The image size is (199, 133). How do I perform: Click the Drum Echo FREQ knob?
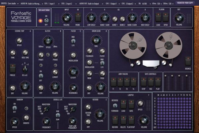point(102,73)
